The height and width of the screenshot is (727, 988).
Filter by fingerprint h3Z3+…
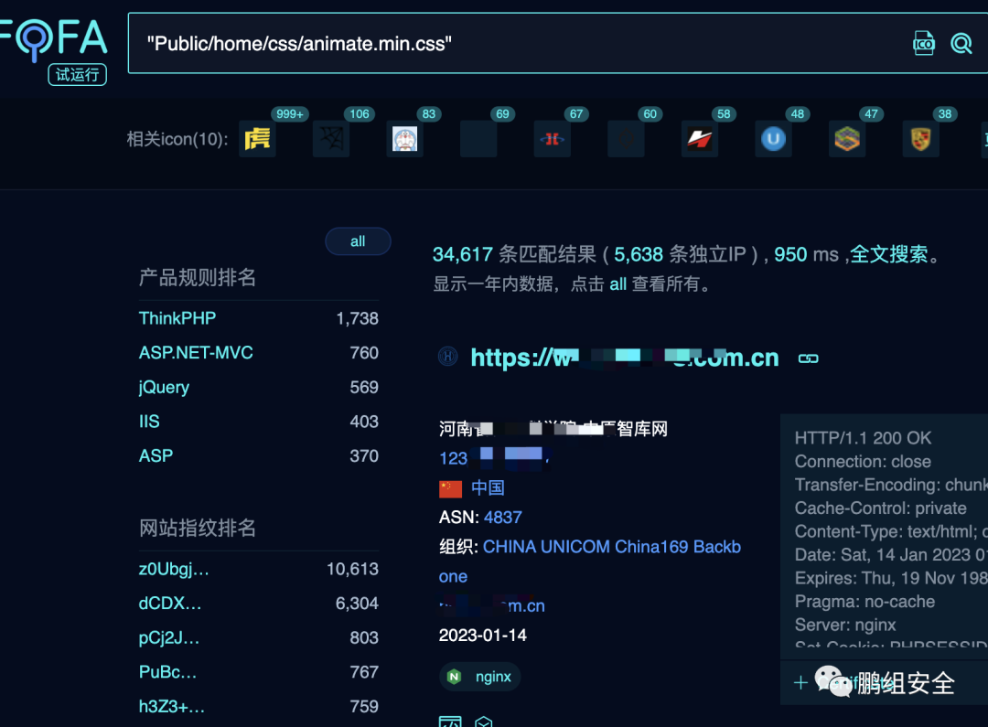coord(171,706)
